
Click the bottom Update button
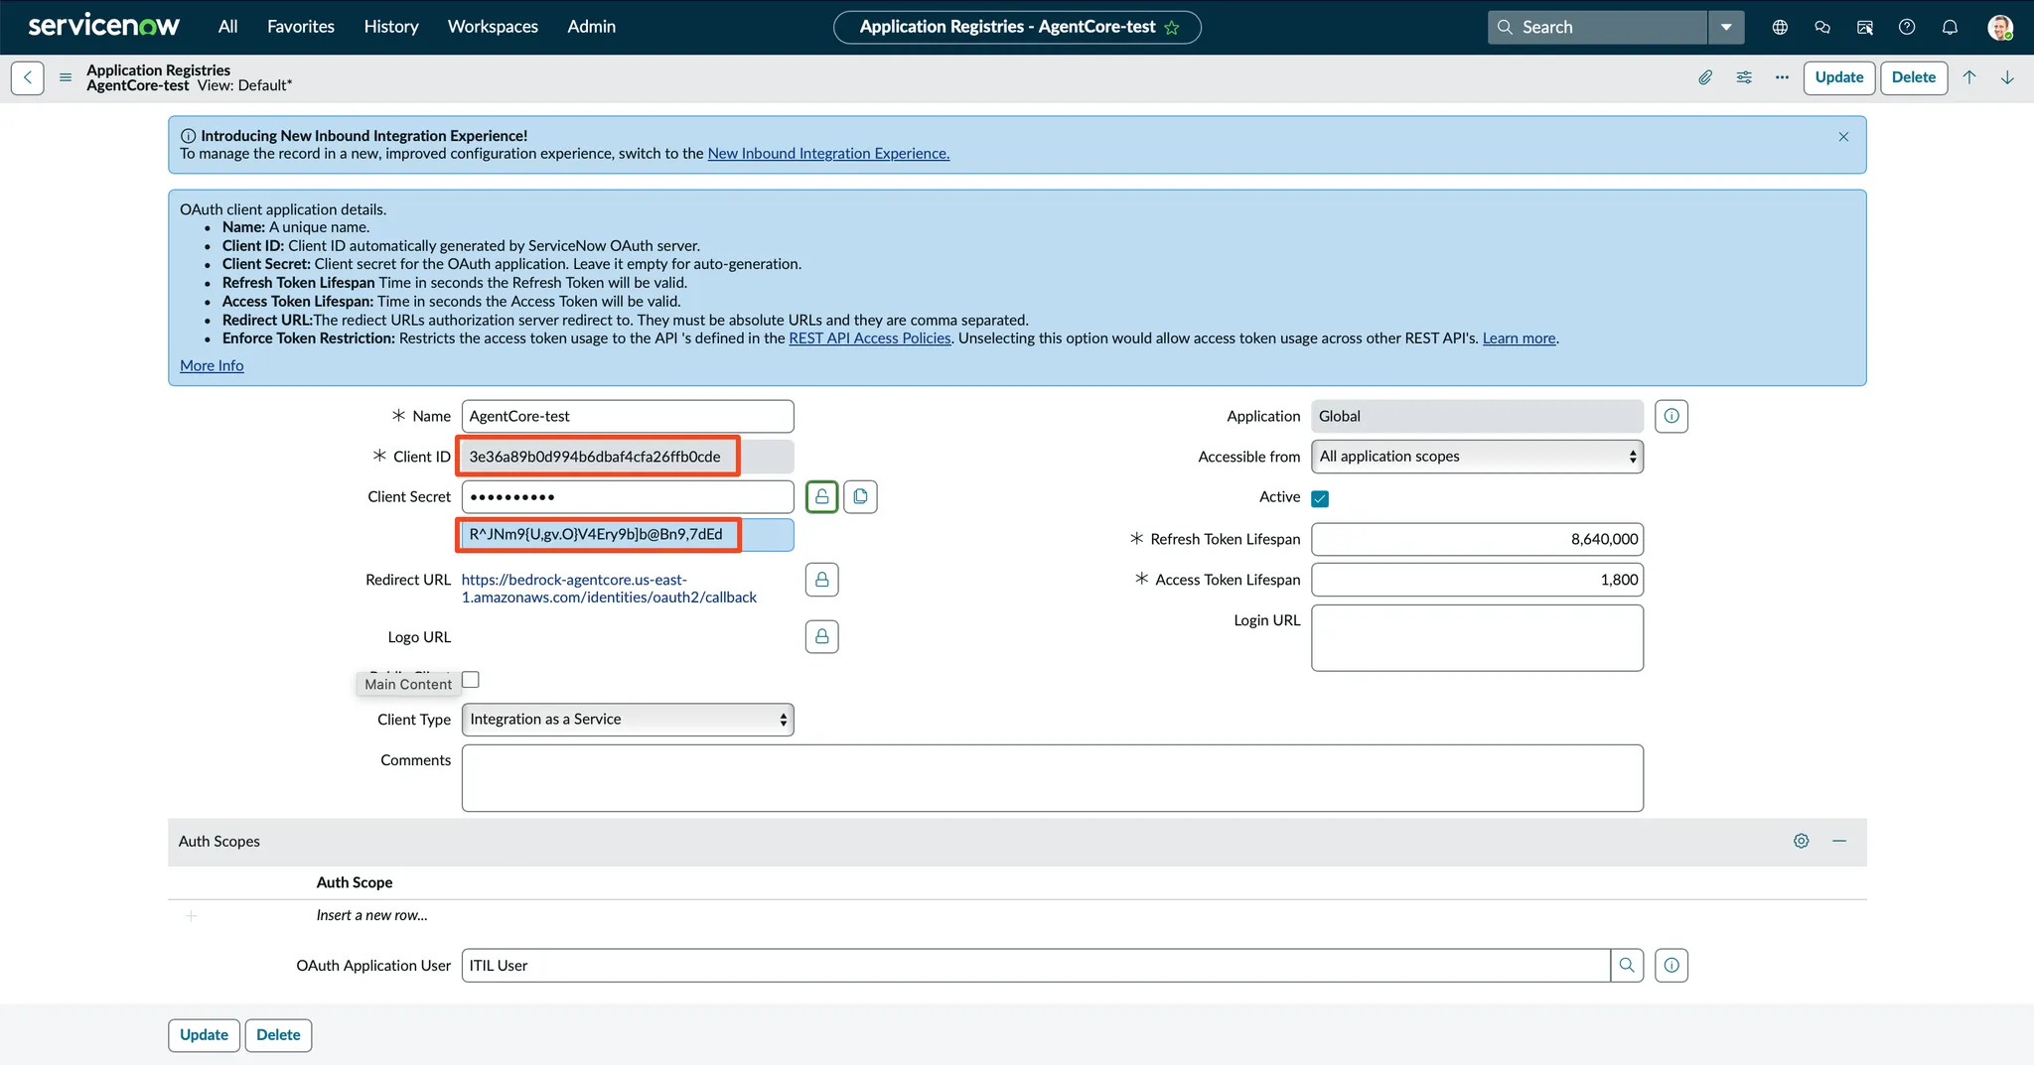click(204, 1035)
